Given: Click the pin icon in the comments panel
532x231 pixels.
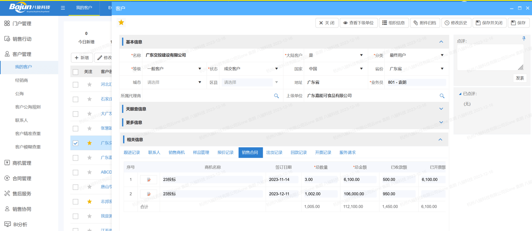Looking at the screenshot, I should pyautogui.click(x=524, y=39).
